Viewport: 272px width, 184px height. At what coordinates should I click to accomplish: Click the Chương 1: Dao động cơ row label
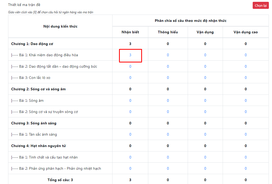pyautogui.click(x=32, y=44)
